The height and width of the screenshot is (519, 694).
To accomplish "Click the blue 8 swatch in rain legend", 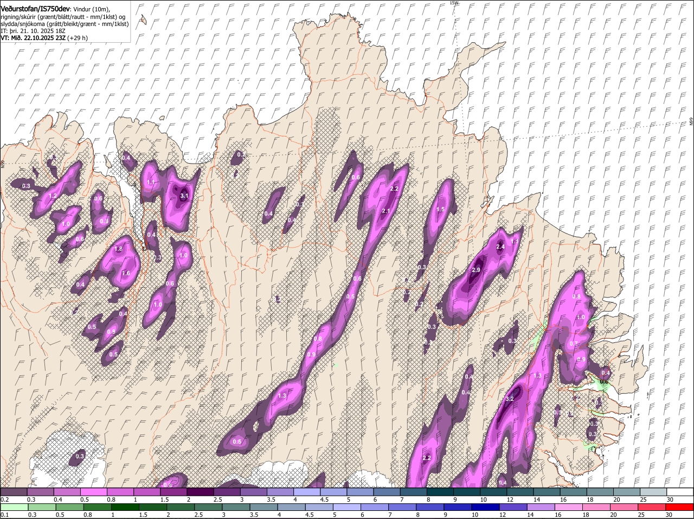I will point(430,507).
